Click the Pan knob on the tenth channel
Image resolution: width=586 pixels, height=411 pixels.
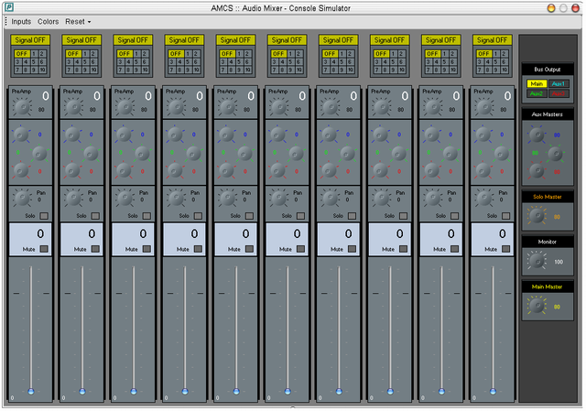[x=484, y=198]
